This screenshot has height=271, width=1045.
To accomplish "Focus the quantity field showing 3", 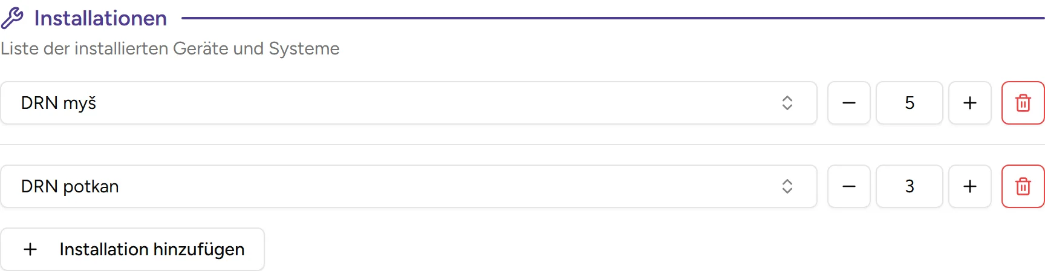I will pos(909,186).
